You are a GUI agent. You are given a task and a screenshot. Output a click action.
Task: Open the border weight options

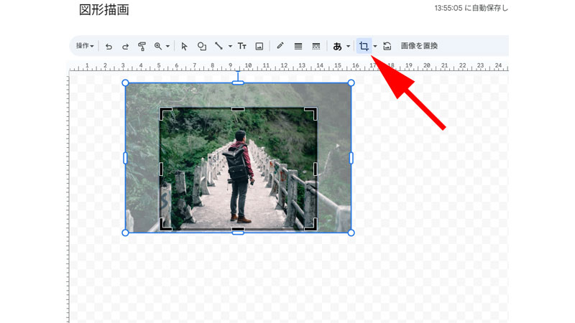(x=298, y=46)
